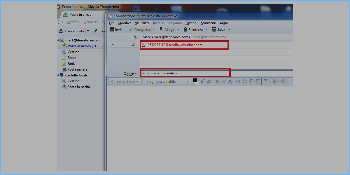Click the message body area
The height and width of the screenshot is (175, 350).
200,128
